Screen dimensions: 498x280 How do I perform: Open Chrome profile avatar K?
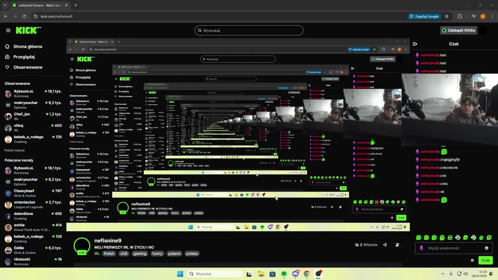[x=483, y=16]
